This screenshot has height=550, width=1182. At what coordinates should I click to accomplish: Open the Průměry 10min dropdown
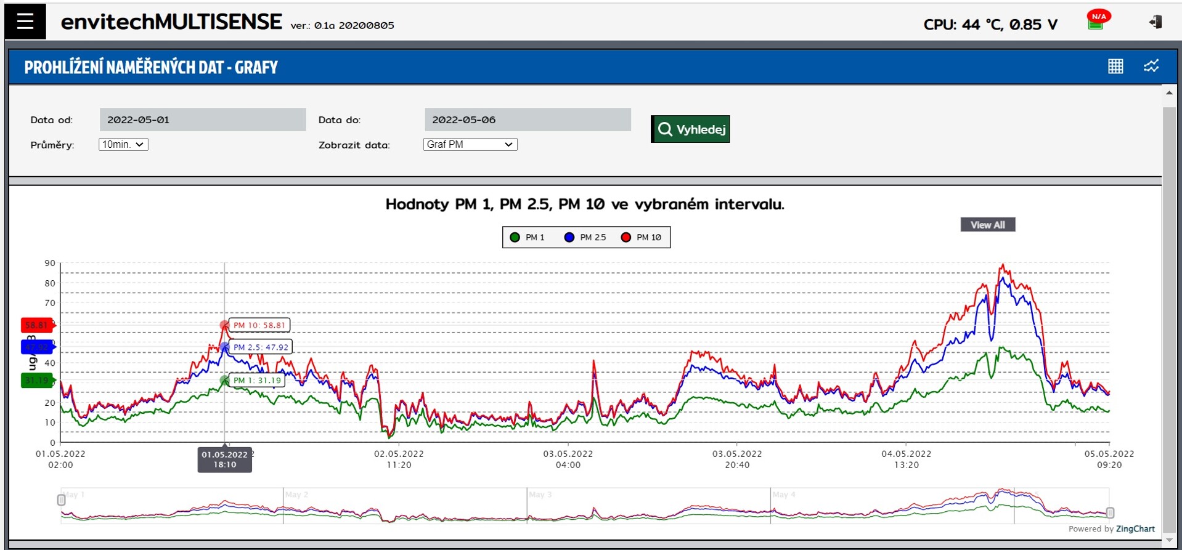[x=123, y=144]
